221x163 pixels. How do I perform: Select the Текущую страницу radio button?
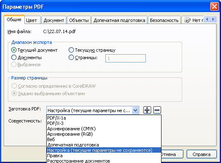pos(71,50)
